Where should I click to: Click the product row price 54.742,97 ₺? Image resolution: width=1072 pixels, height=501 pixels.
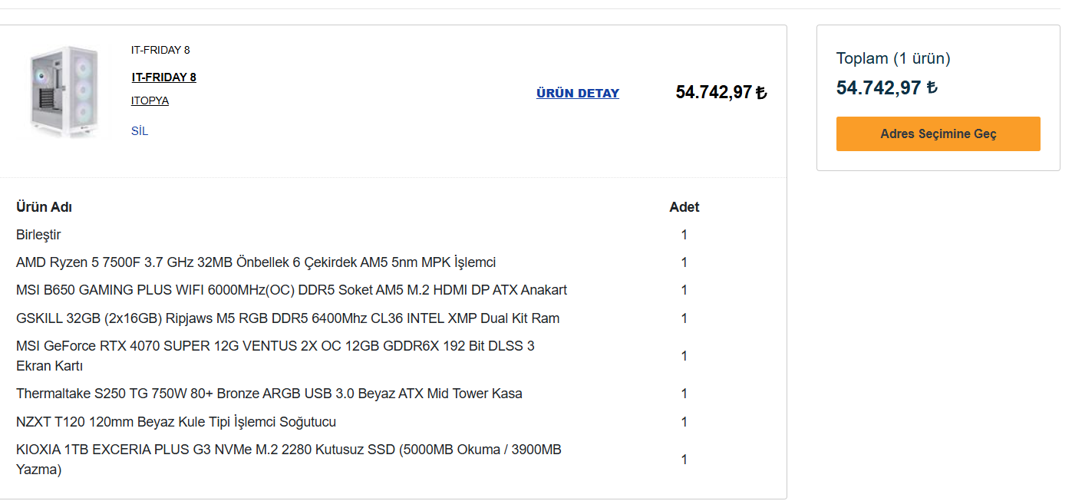pos(721,93)
